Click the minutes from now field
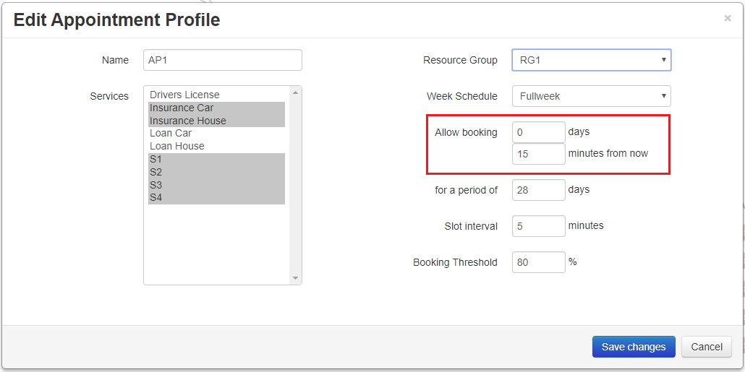 point(539,154)
